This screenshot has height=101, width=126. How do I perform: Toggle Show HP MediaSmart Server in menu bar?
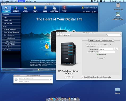[x=83, y=77]
